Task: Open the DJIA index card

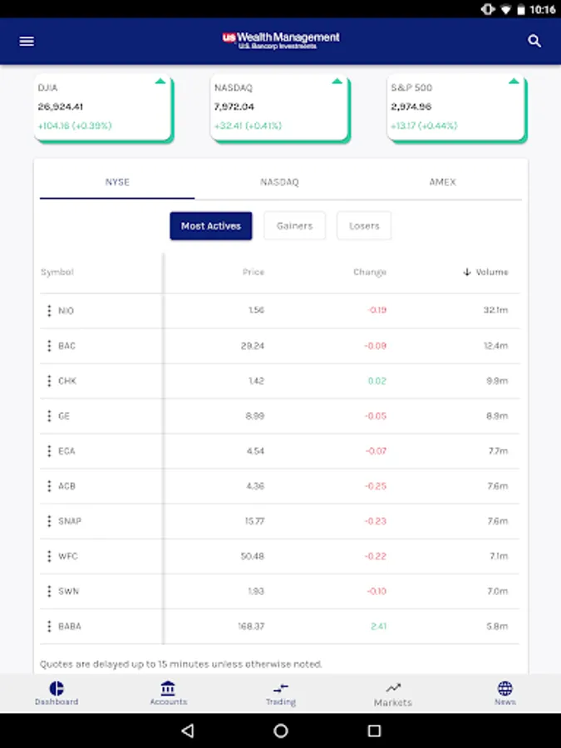Action: [x=104, y=107]
